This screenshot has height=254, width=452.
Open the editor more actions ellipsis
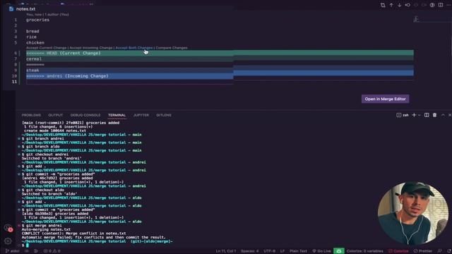pos(449,5)
